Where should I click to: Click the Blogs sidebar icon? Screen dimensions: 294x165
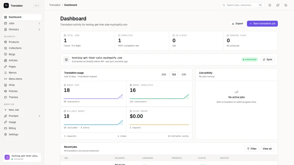tap(6, 54)
